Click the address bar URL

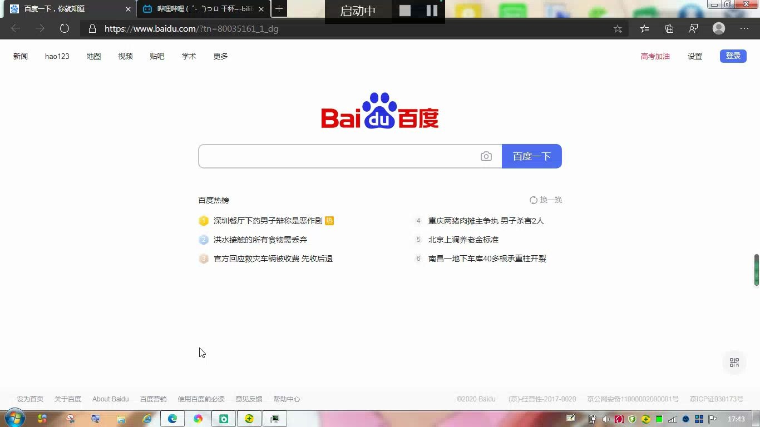(191, 28)
